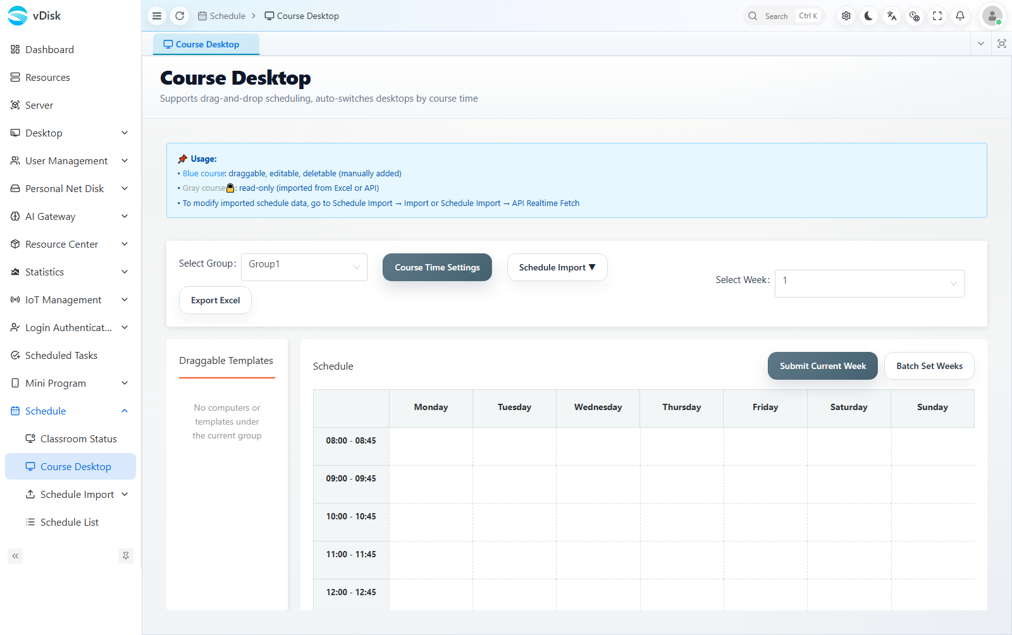
Task: Collapse sidebar with double-chevron icon
Action: click(x=15, y=556)
